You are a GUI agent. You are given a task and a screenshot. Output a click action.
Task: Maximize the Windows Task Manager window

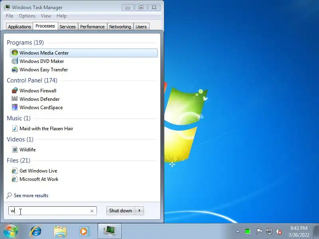tap(141, 8)
